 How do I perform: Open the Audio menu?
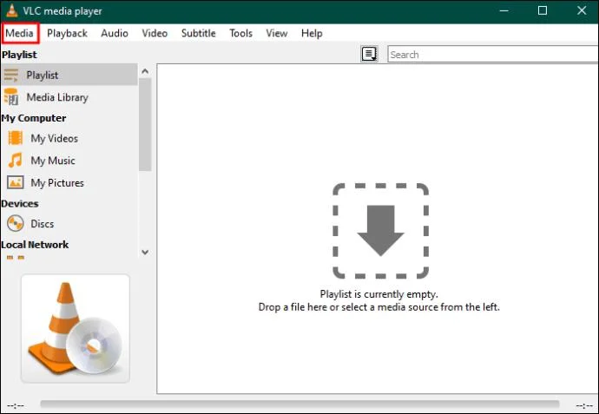coord(115,33)
